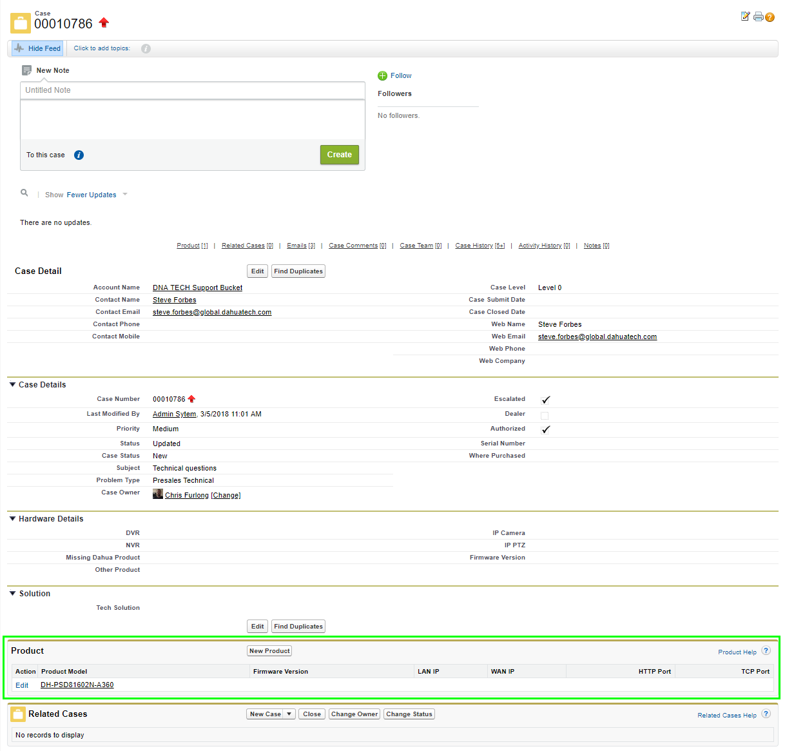Viewport: 785px width, 751px height.
Task: Click the green Follow plus icon
Action: coord(382,76)
